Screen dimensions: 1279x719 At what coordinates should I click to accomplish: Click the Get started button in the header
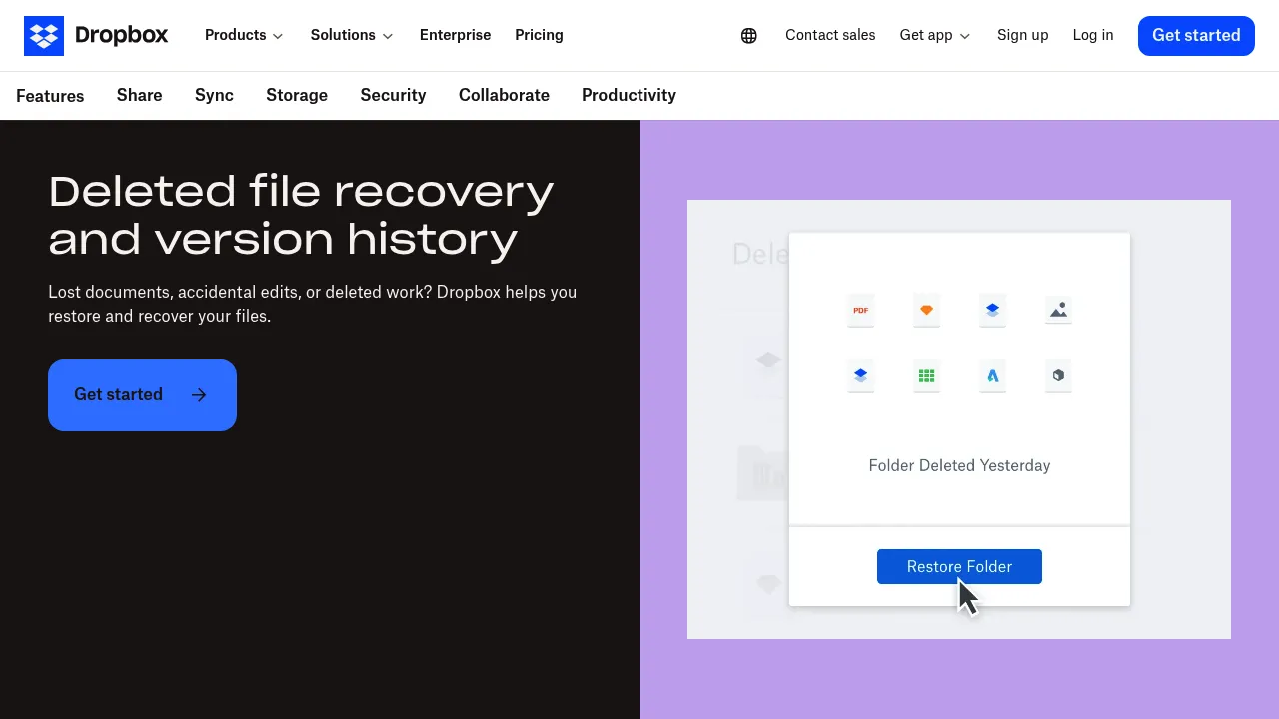(1196, 36)
